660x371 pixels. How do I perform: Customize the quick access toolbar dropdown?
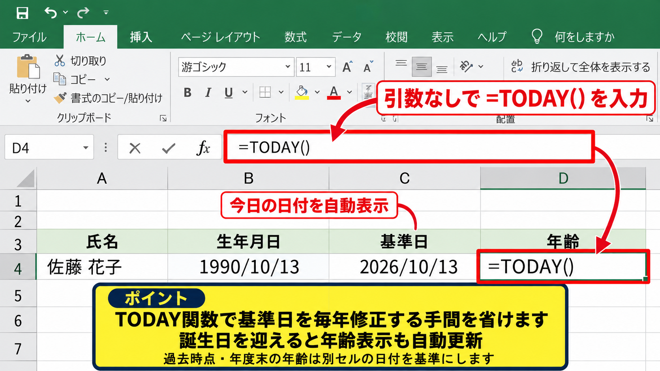[106, 13]
